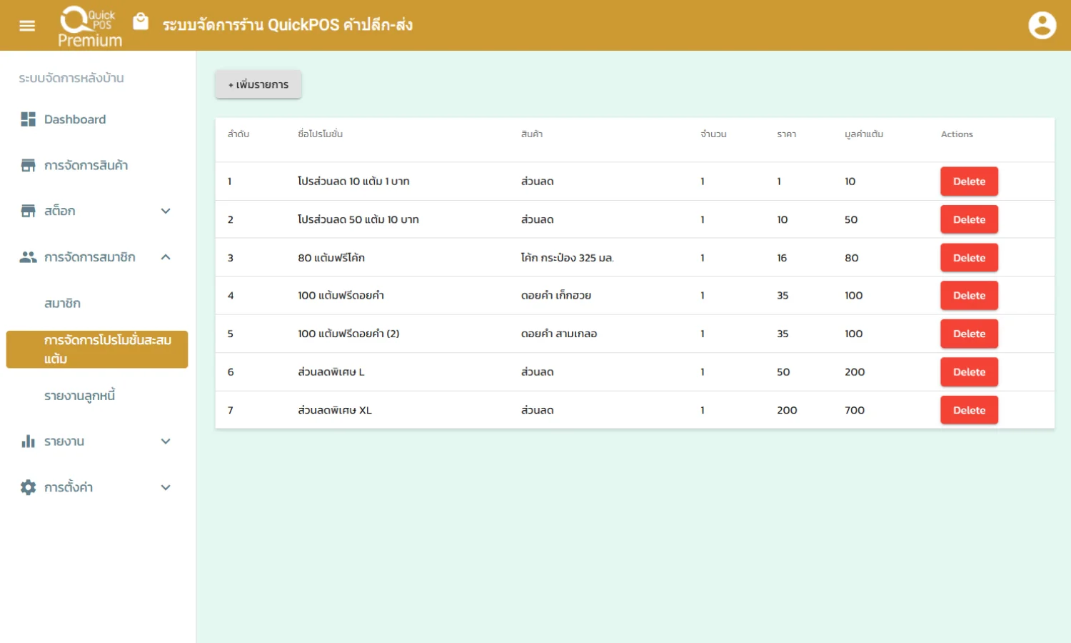This screenshot has height=643, width=1071.
Task: Click the gear icon for การตั้งค่า
Action: click(28, 487)
